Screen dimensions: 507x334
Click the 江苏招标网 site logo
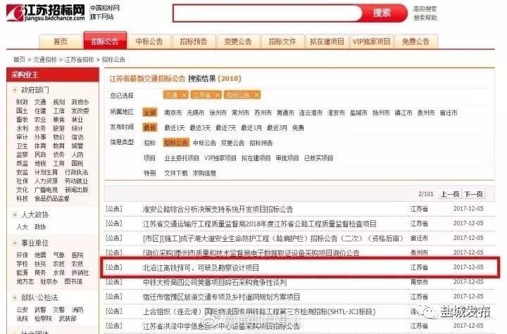click(46, 13)
